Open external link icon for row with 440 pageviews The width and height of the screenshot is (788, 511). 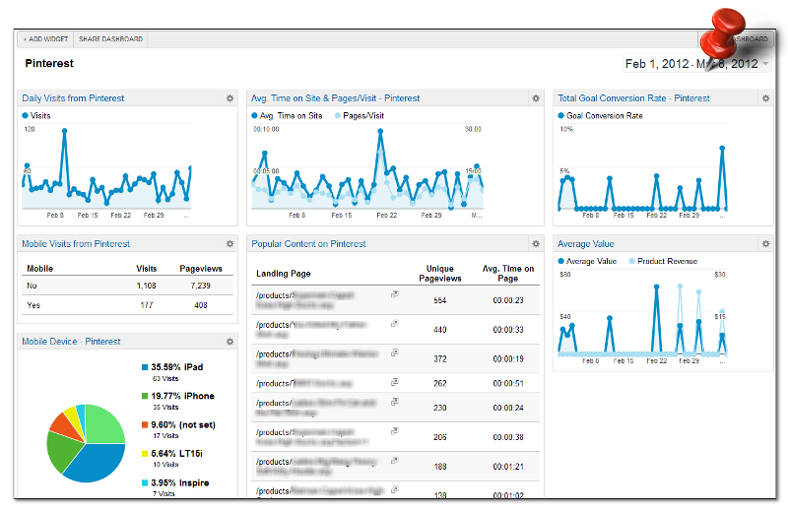395,324
